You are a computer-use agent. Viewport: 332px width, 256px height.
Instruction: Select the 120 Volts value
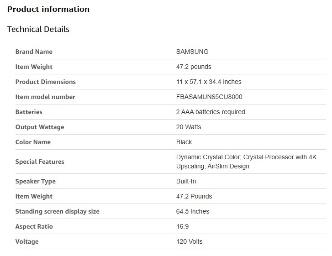[189, 241]
